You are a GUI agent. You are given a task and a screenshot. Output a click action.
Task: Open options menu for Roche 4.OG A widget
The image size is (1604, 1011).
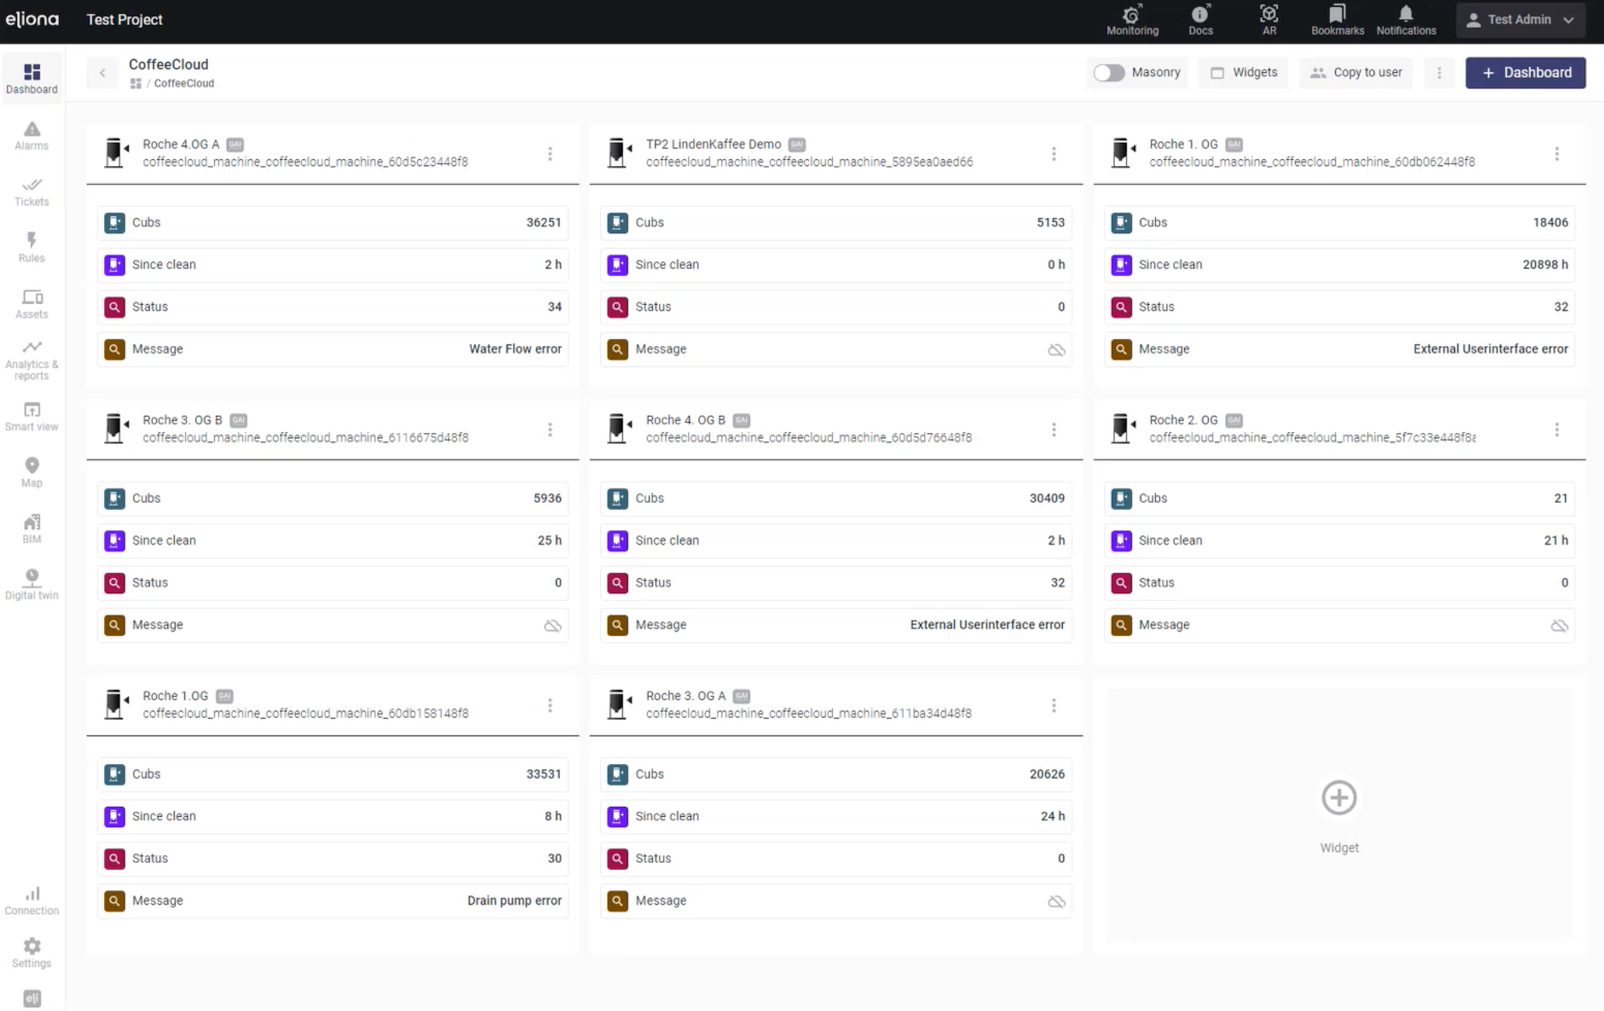(550, 154)
